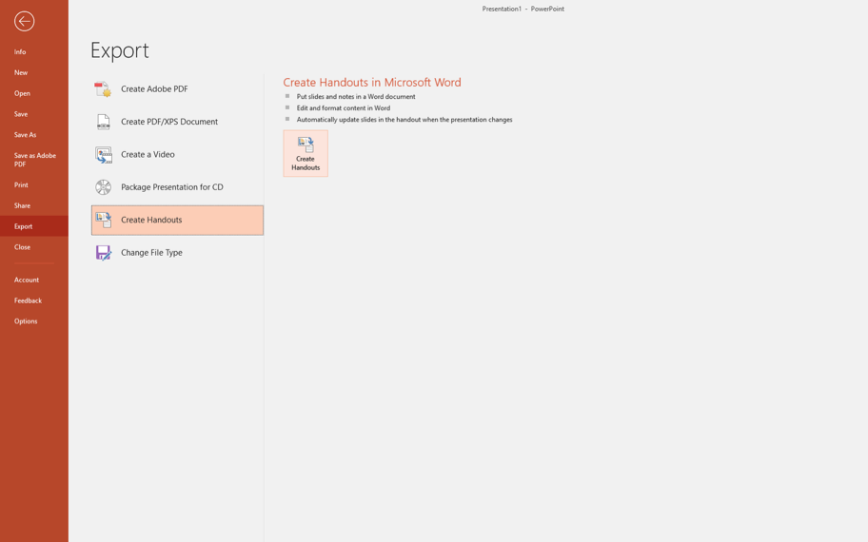Click the Change File Type disk icon
Image resolution: width=868 pixels, height=542 pixels.
[x=103, y=253]
